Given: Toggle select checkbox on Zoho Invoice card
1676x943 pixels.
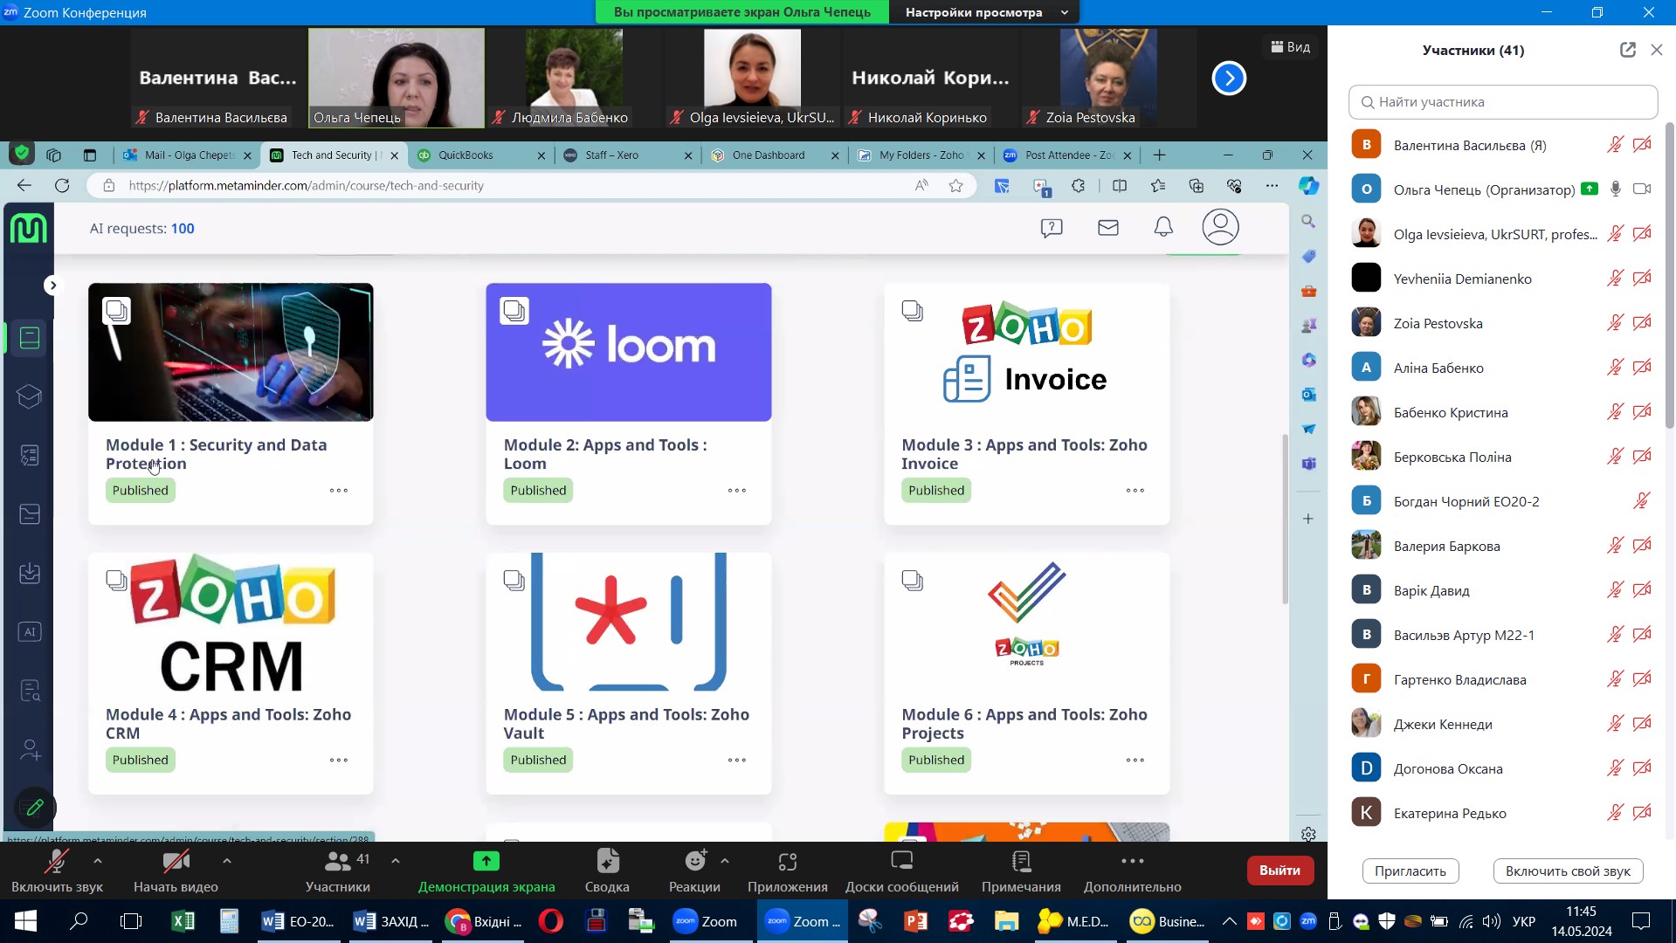Looking at the screenshot, I should point(913,311).
